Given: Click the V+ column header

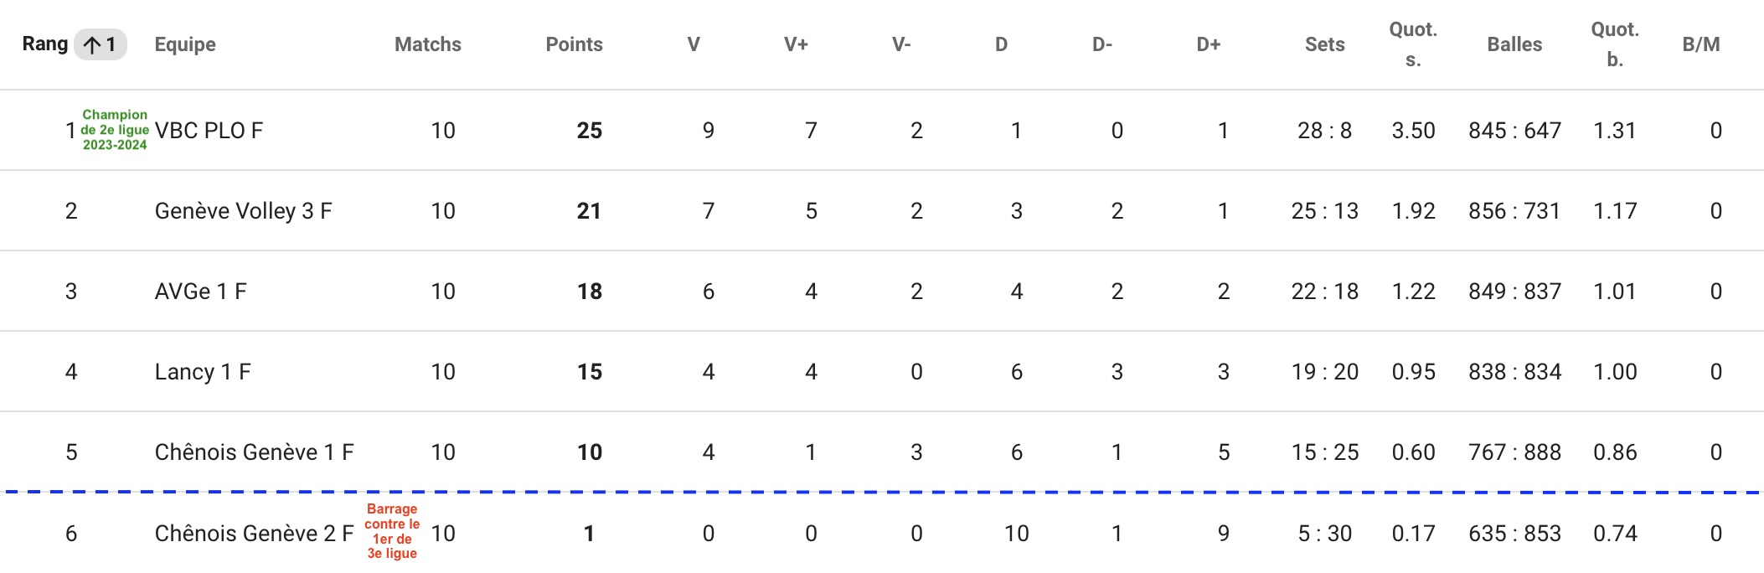Looking at the screenshot, I should tap(796, 44).
